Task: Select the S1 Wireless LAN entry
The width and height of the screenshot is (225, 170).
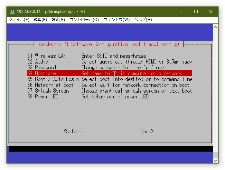Action: (110, 56)
